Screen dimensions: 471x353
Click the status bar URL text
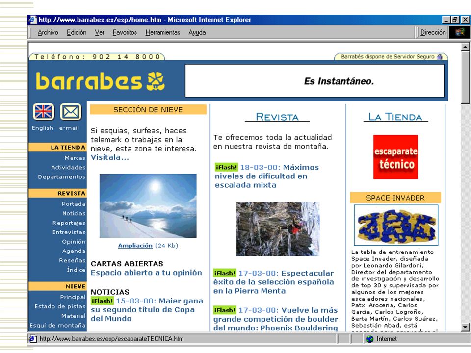point(111,339)
